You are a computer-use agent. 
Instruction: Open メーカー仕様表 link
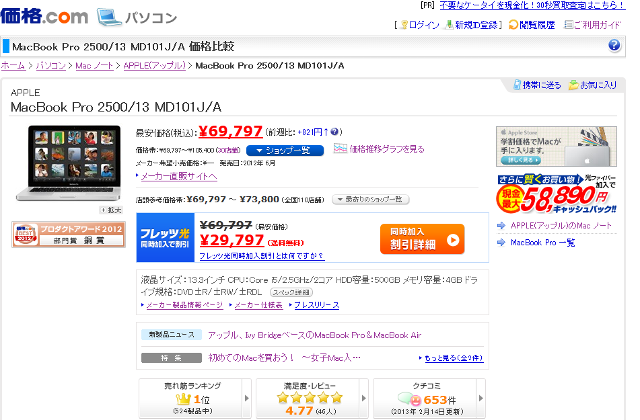pos(258,305)
